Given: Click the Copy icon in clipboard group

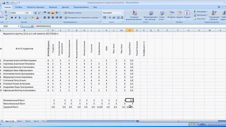Looking at the screenshot, I should [x=6, y=15].
